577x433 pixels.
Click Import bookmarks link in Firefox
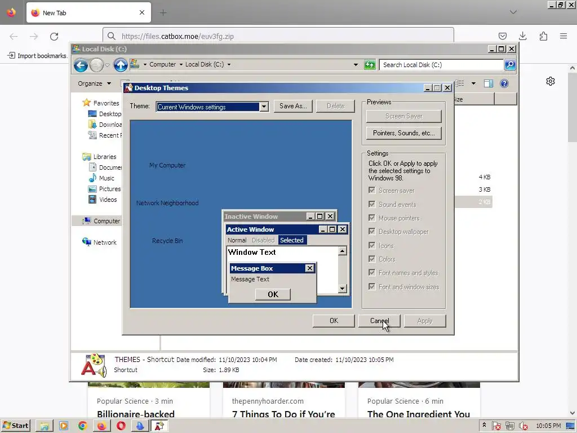[x=37, y=56]
